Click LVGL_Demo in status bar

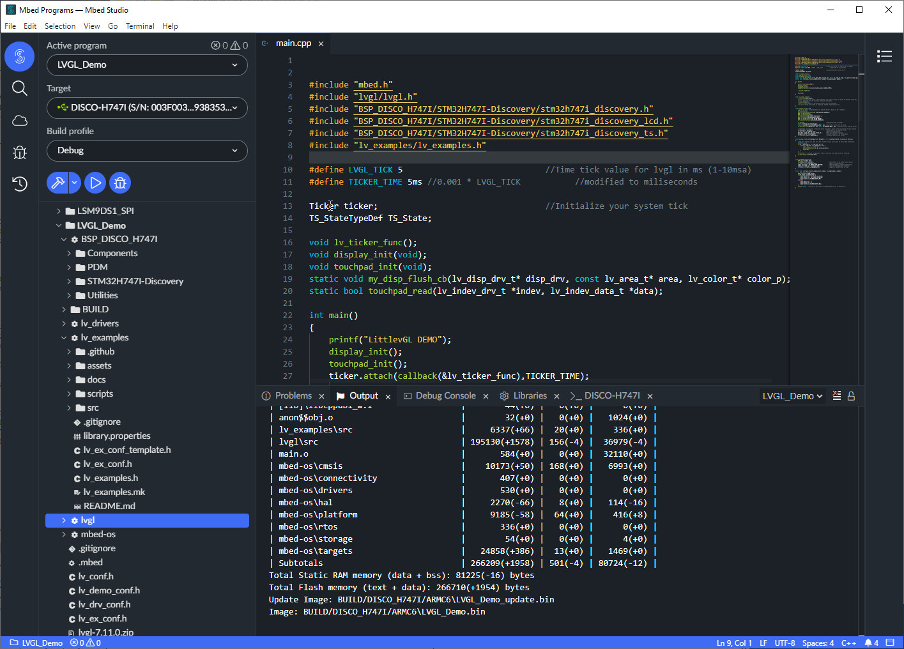point(36,643)
